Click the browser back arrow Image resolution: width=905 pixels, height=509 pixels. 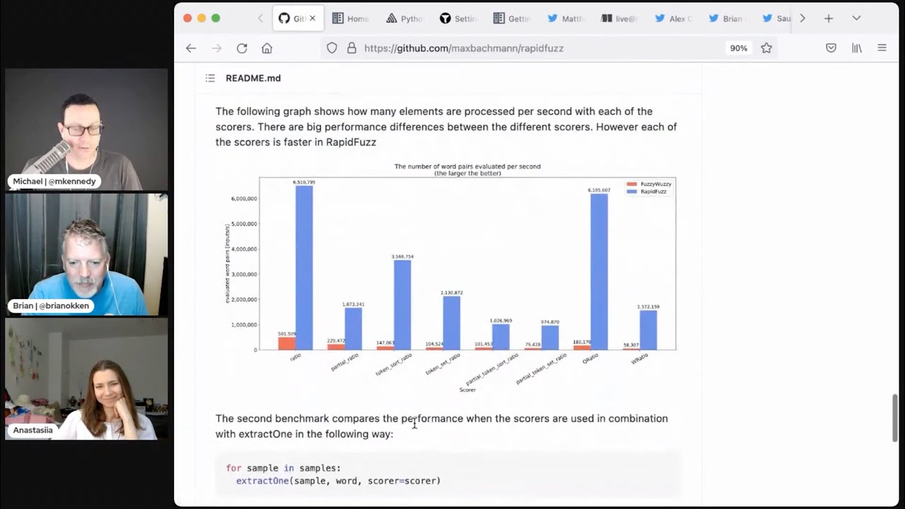[x=191, y=48]
